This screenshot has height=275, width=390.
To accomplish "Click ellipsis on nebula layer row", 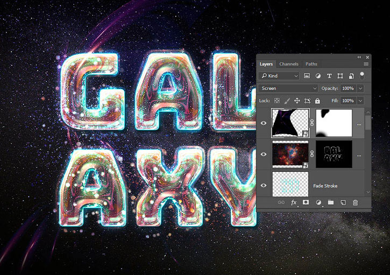I will click(x=359, y=156).
